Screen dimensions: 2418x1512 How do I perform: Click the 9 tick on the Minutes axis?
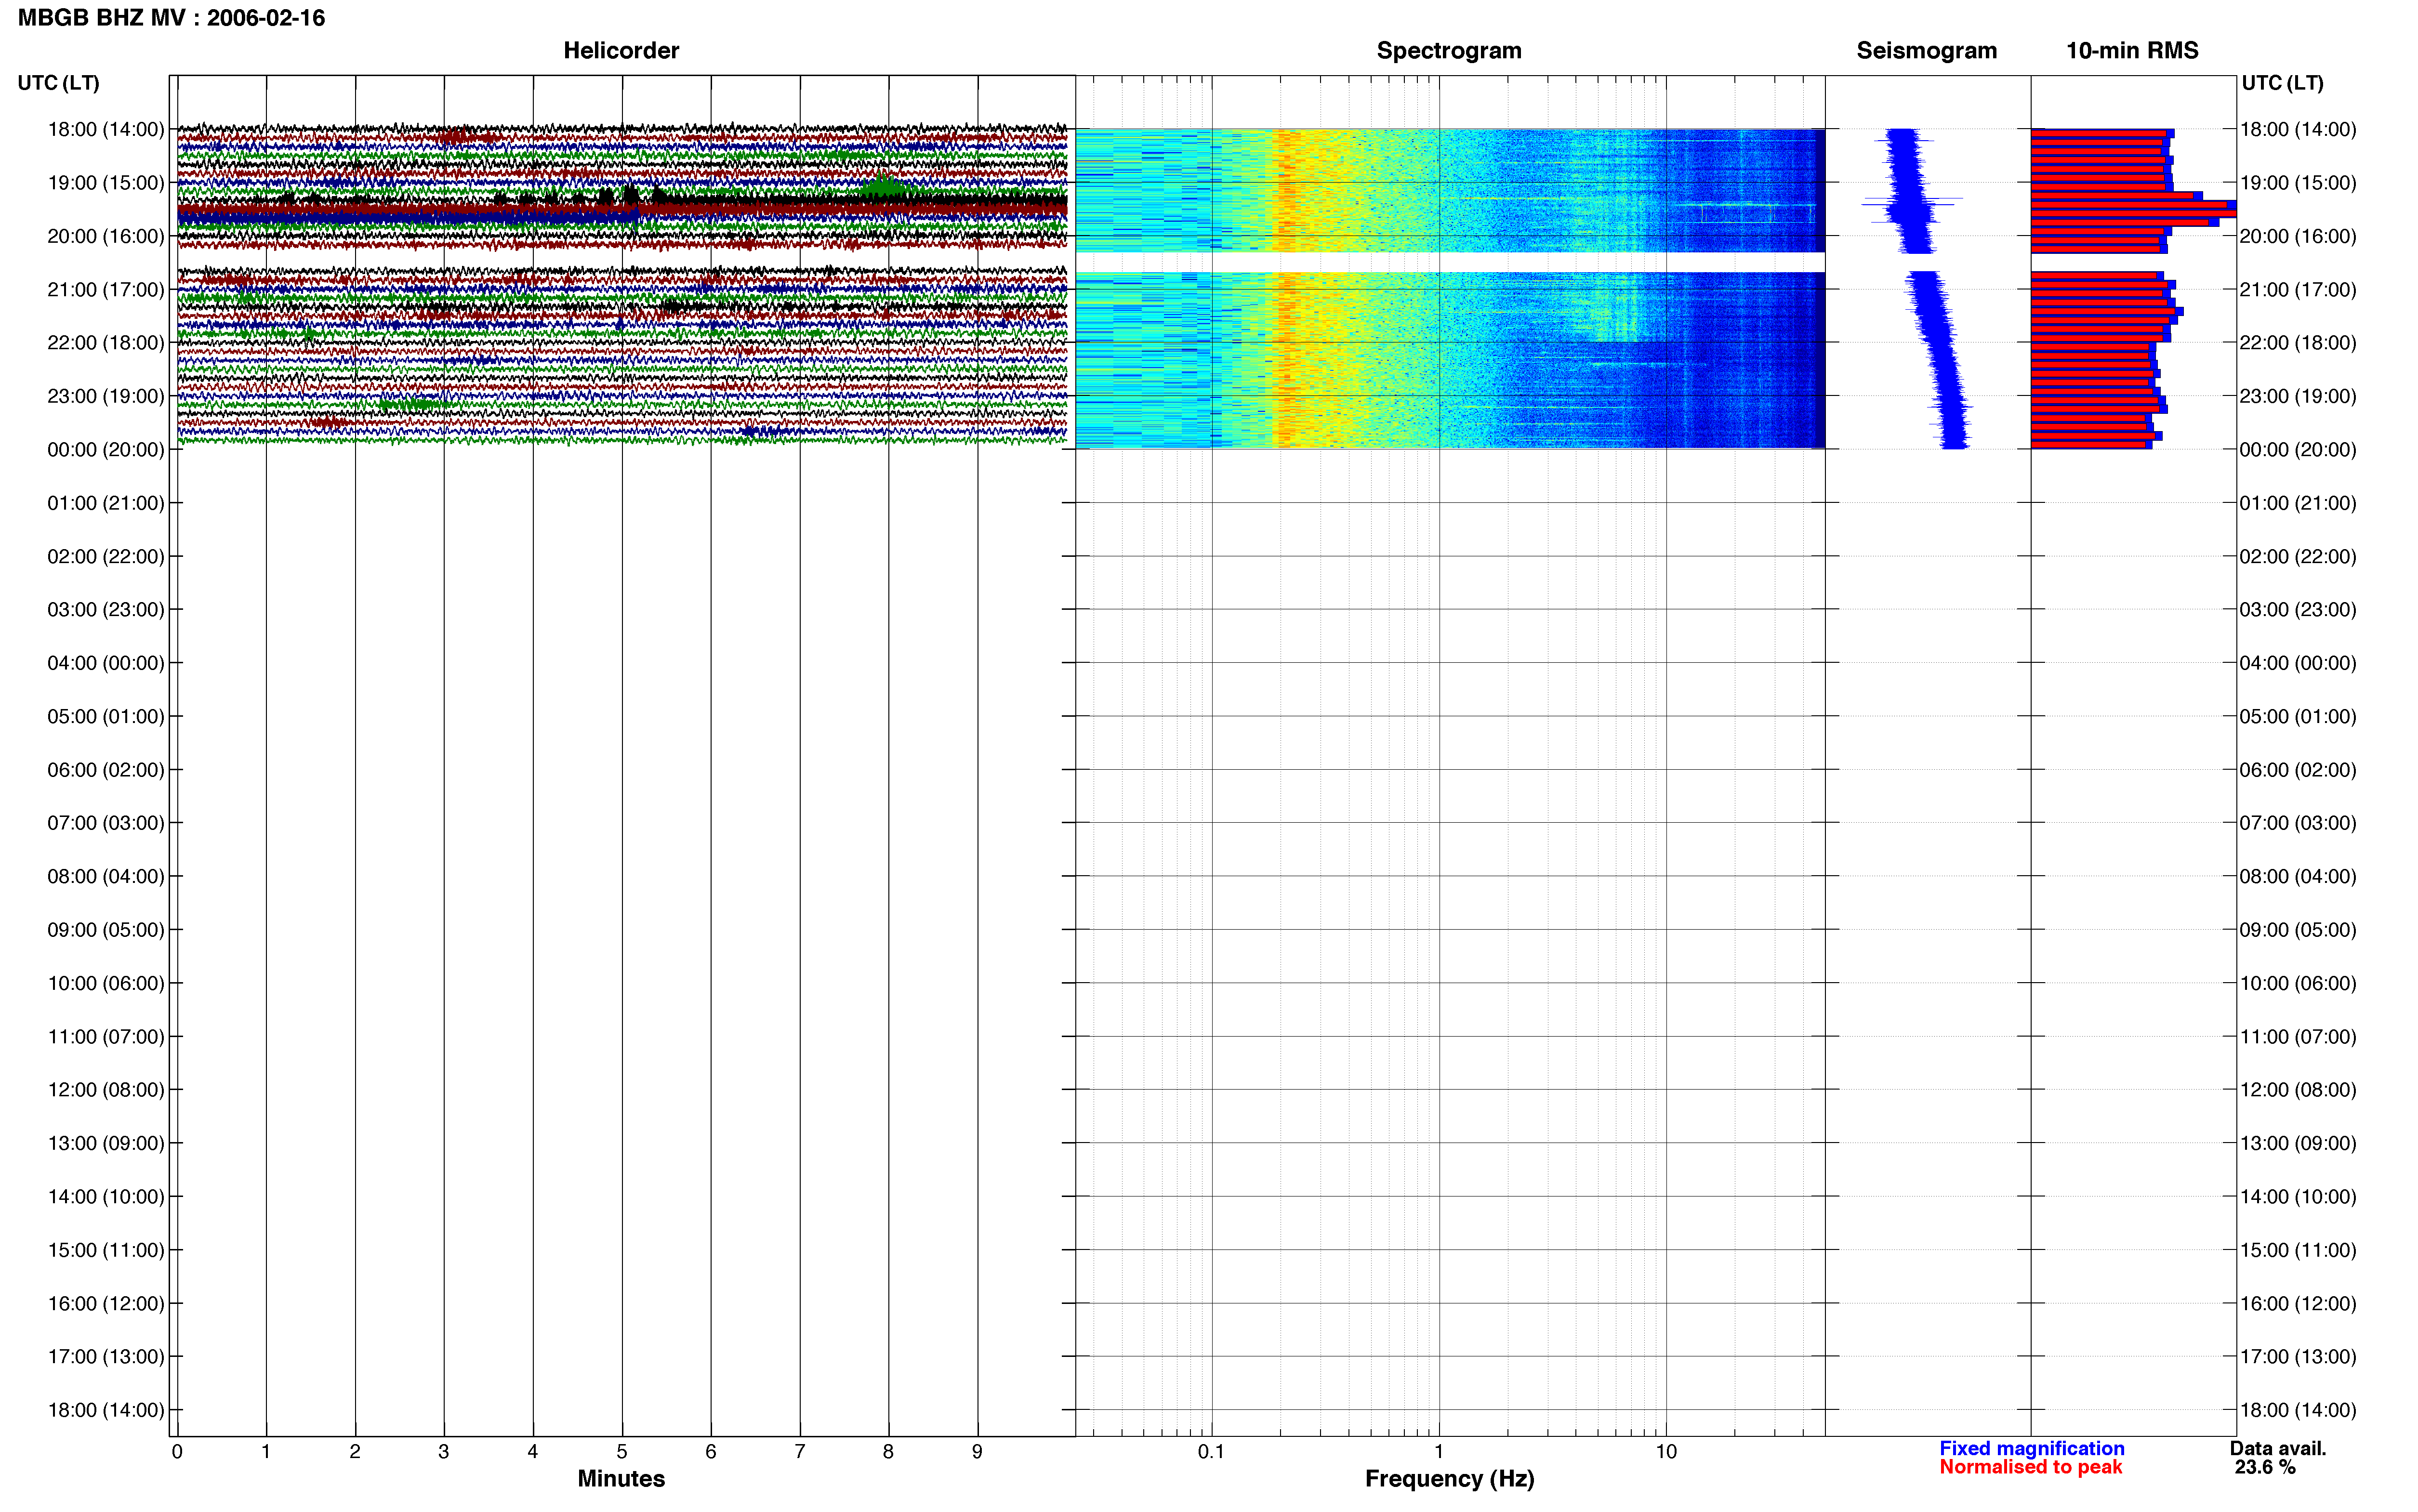977,1452
